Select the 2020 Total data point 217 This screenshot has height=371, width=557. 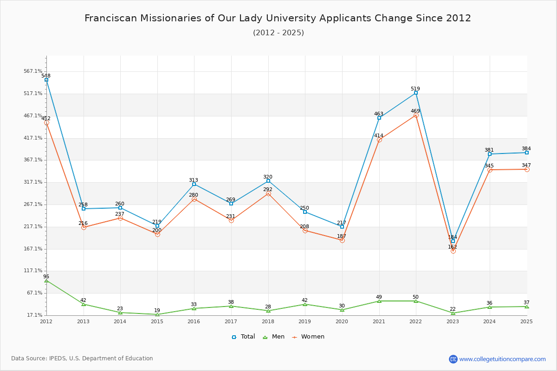click(x=342, y=227)
